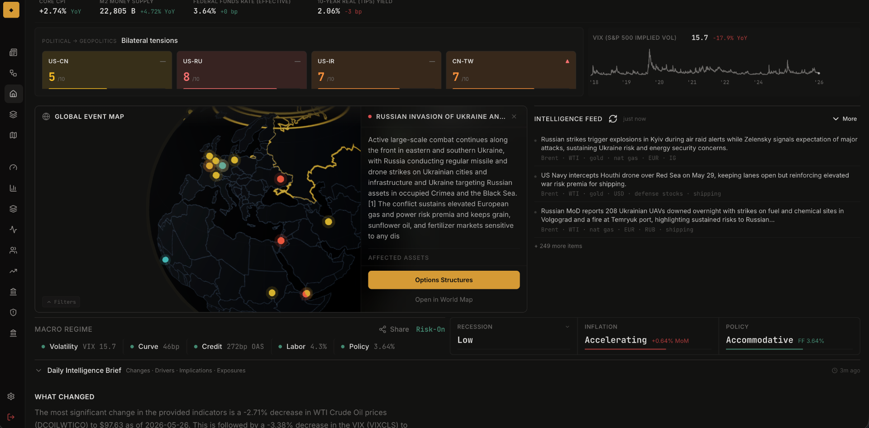Click the red Ukraine marker on the map
Viewport: 869px width, 428px height.
(281, 179)
